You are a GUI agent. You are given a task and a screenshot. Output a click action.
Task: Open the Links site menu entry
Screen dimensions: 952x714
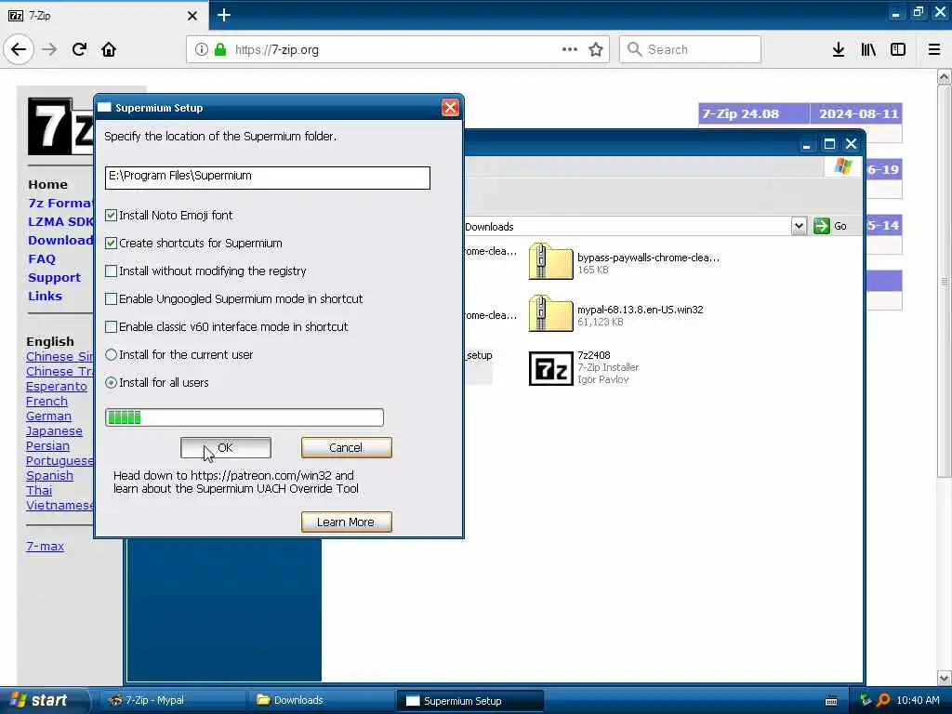tap(45, 297)
